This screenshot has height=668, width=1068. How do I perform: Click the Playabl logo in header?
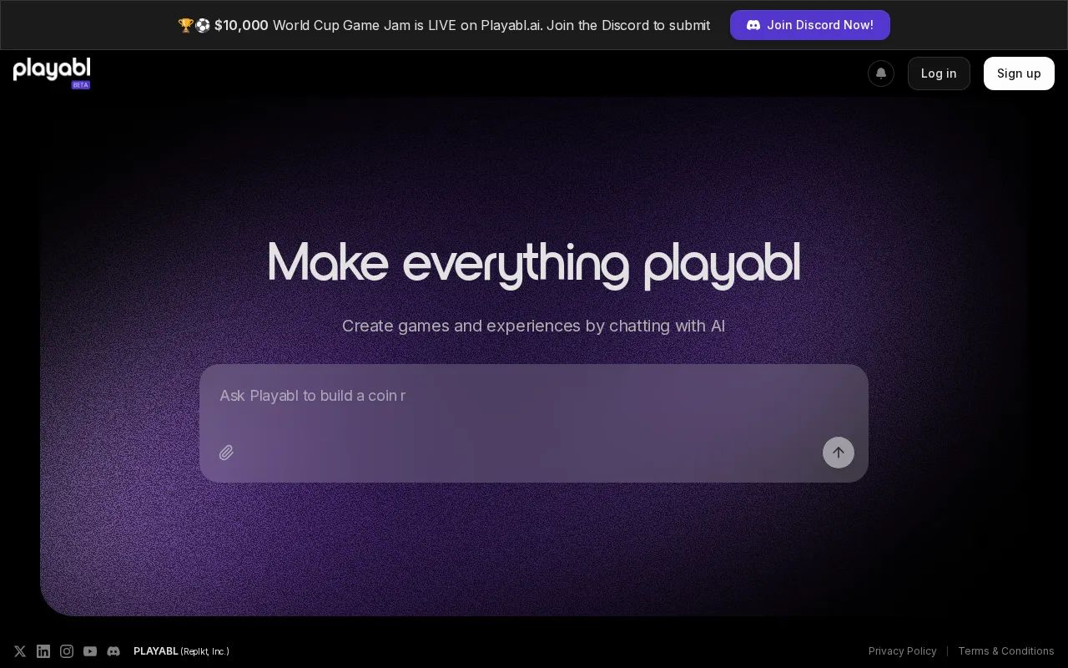(x=52, y=73)
